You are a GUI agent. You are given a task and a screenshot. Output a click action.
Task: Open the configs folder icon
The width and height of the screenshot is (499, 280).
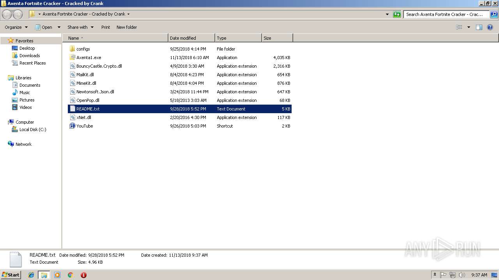(72, 49)
